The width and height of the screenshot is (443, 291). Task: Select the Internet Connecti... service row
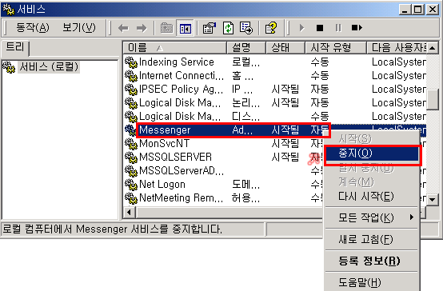tap(275, 75)
